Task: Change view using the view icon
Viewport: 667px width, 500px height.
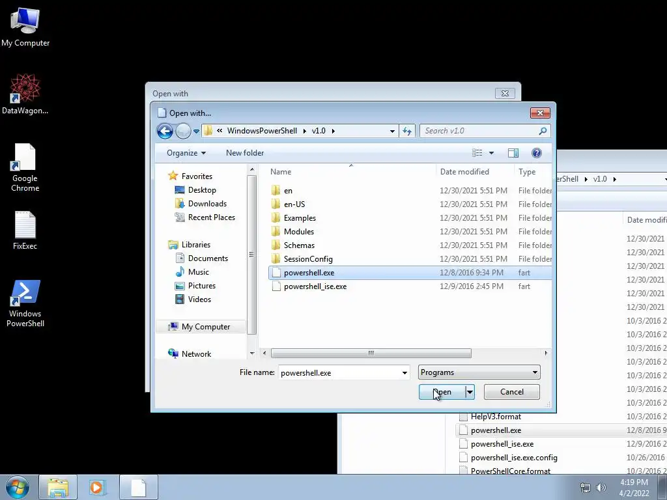Action: pos(477,153)
